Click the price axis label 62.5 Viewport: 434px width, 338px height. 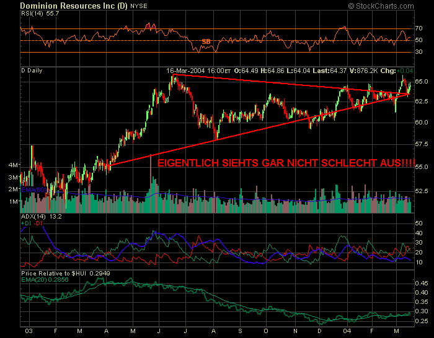421,101
